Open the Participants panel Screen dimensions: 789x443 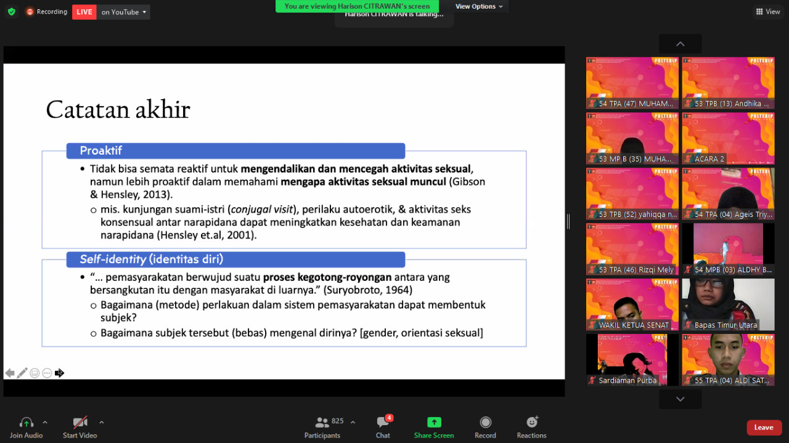[322, 427]
